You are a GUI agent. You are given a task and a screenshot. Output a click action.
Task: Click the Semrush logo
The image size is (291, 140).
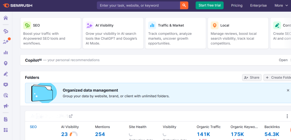[x=18, y=6]
